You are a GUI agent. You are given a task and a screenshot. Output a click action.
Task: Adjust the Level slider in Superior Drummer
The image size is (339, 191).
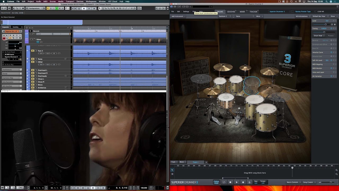322,24
